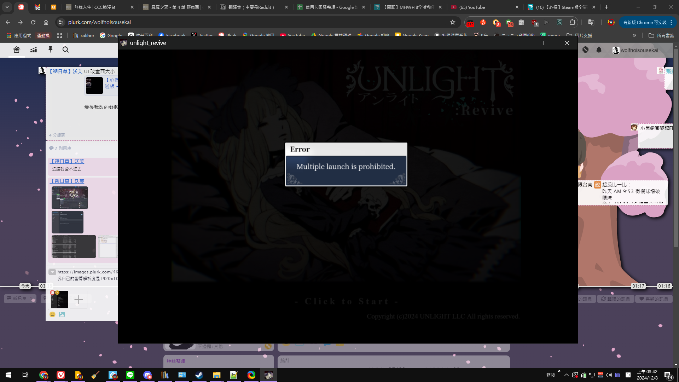Image resolution: width=679 pixels, height=382 pixels.
Task: Open the Chrome three-dot menu
Action: [x=671, y=22]
